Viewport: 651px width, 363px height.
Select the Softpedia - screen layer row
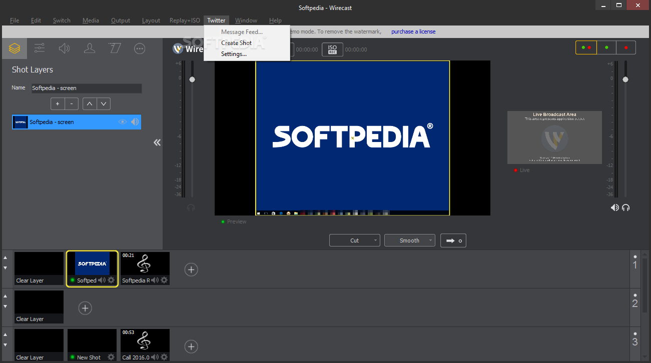77,122
